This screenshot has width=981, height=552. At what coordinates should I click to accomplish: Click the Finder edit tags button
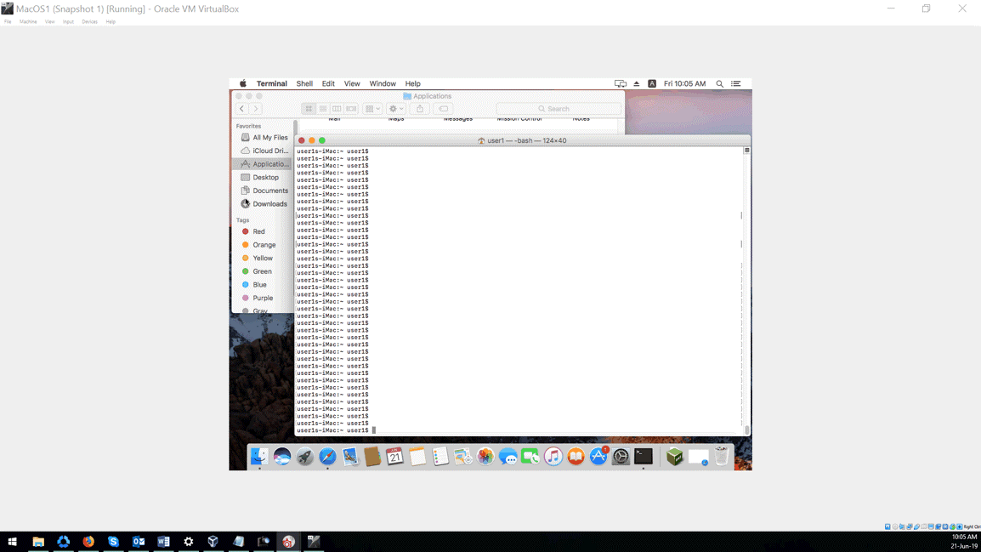[x=444, y=109]
